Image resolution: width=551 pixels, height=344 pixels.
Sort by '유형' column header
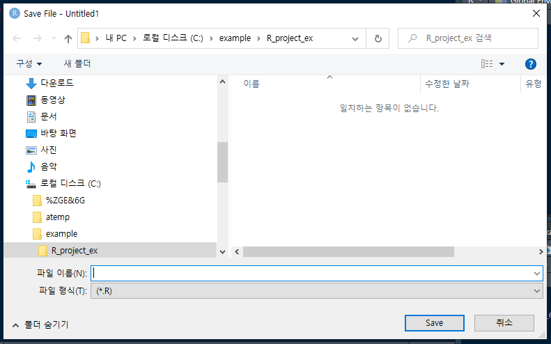[534, 84]
